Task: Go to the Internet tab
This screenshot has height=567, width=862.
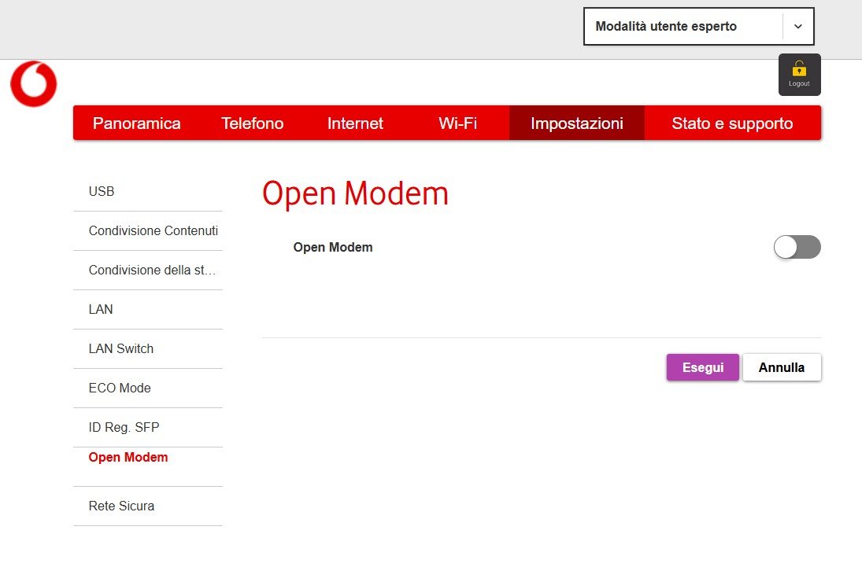Action: click(355, 123)
